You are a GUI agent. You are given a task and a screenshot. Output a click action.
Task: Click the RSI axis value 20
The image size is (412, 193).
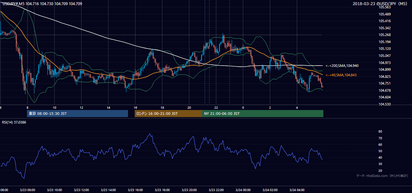[x=380, y=170]
